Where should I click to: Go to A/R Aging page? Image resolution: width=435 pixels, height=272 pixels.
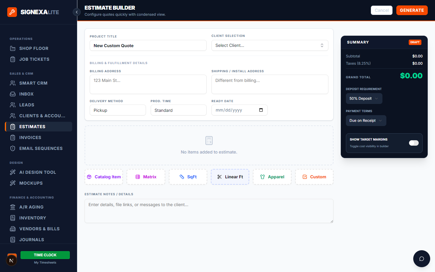31,207
